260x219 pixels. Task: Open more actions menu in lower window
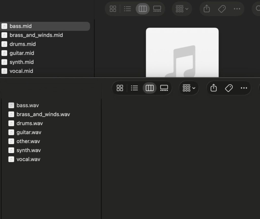(244, 88)
